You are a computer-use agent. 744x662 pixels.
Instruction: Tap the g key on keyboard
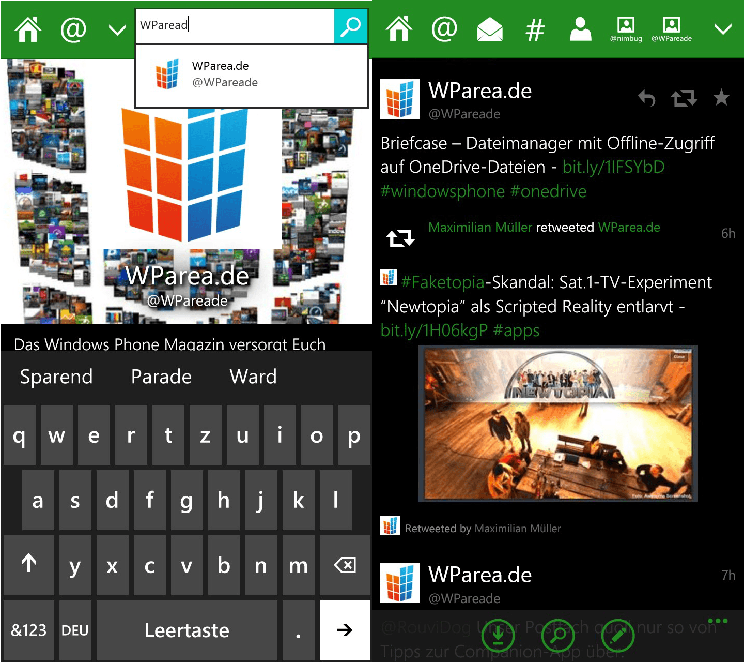pos(187,500)
